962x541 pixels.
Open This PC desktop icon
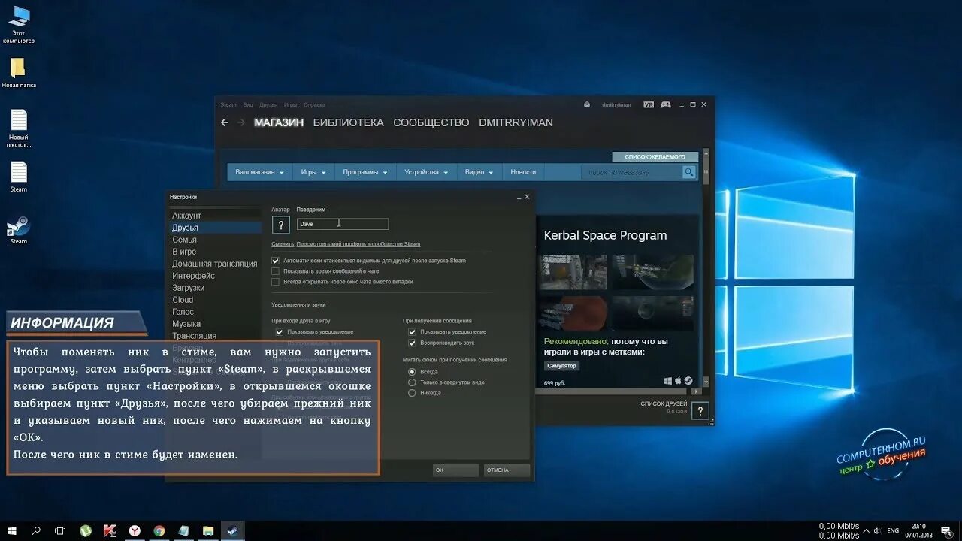[18, 25]
